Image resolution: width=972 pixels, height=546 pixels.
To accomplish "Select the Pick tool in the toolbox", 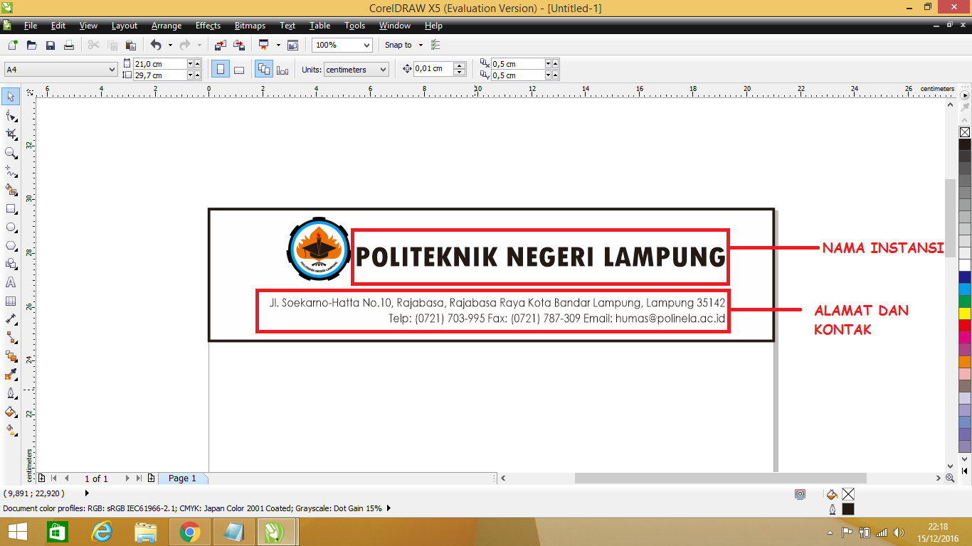I will [11, 96].
